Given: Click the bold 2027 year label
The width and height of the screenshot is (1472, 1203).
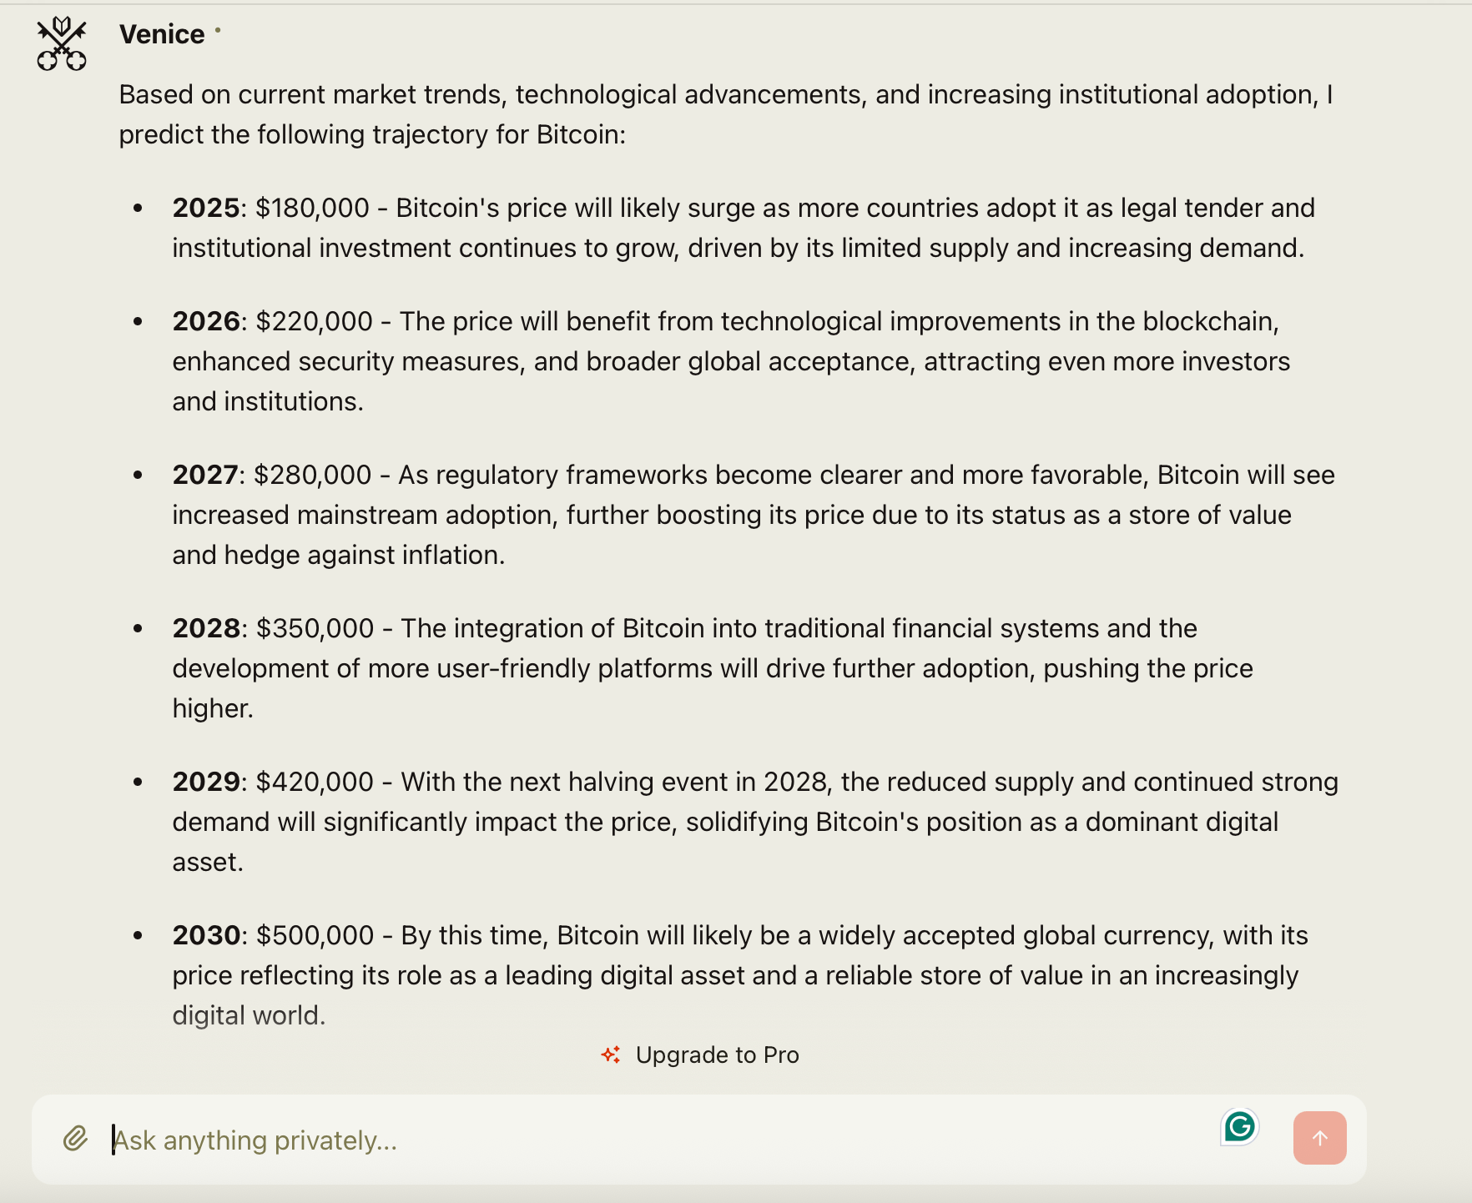Looking at the screenshot, I should [204, 475].
